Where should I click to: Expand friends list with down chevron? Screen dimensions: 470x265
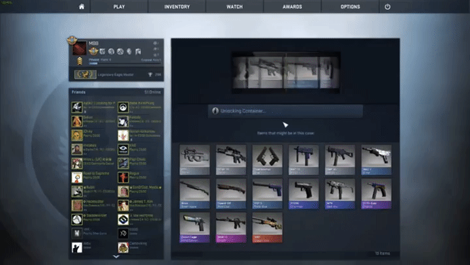click(116, 257)
